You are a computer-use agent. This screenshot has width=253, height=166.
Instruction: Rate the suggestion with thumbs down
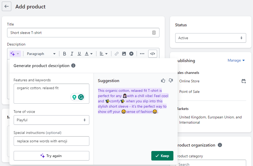pyautogui.click(x=171, y=81)
